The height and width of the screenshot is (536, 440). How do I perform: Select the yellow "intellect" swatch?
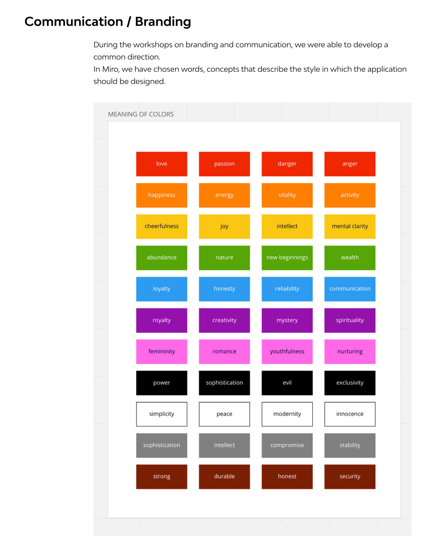coord(287,226)
